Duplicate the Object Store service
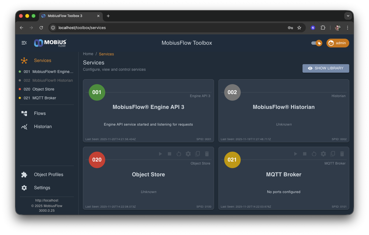369x235 pixels. (197, 154)
